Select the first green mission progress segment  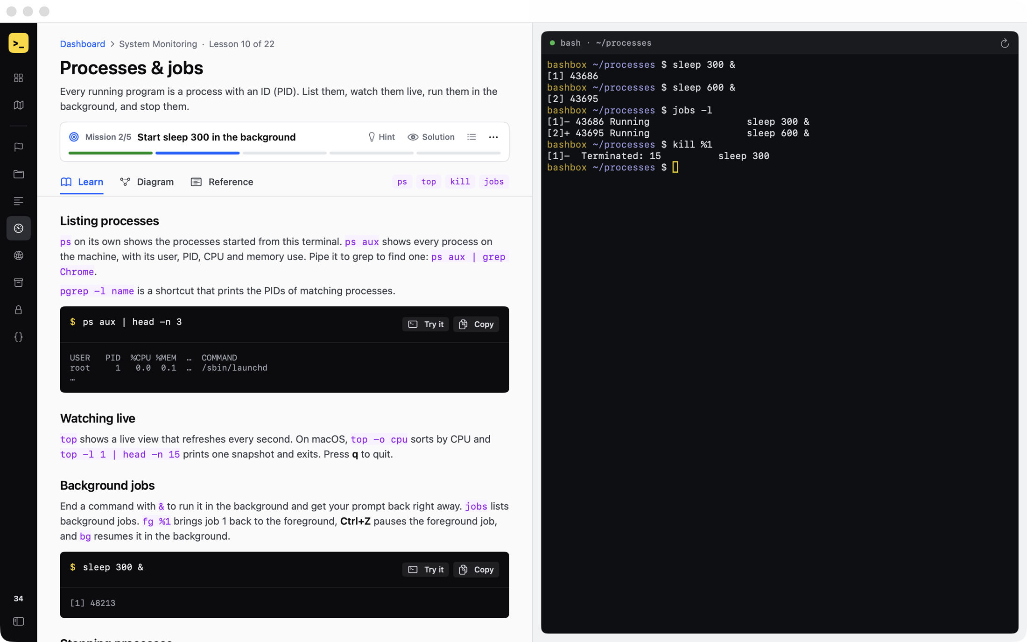[111, 153]
